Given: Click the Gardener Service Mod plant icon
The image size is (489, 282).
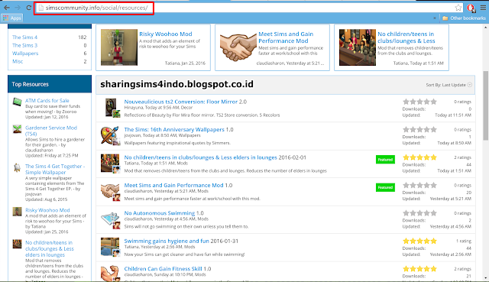Looking at the screenshot, I should pos(17,129).
